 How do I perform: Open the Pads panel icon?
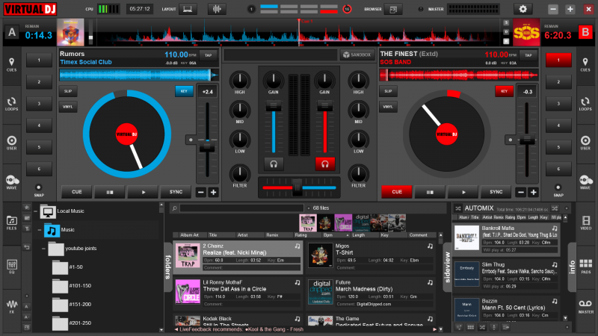pos(585,267)
